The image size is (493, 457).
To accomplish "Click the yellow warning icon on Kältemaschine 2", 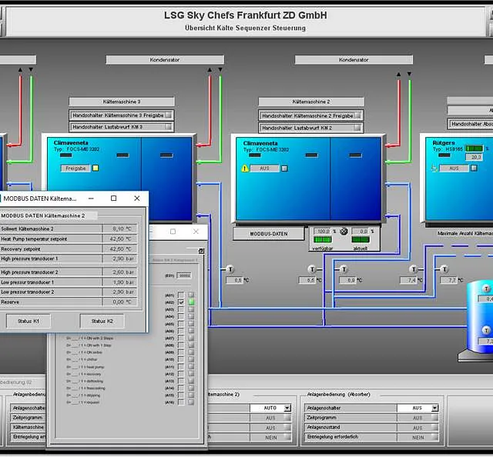I will coord(245,168).
